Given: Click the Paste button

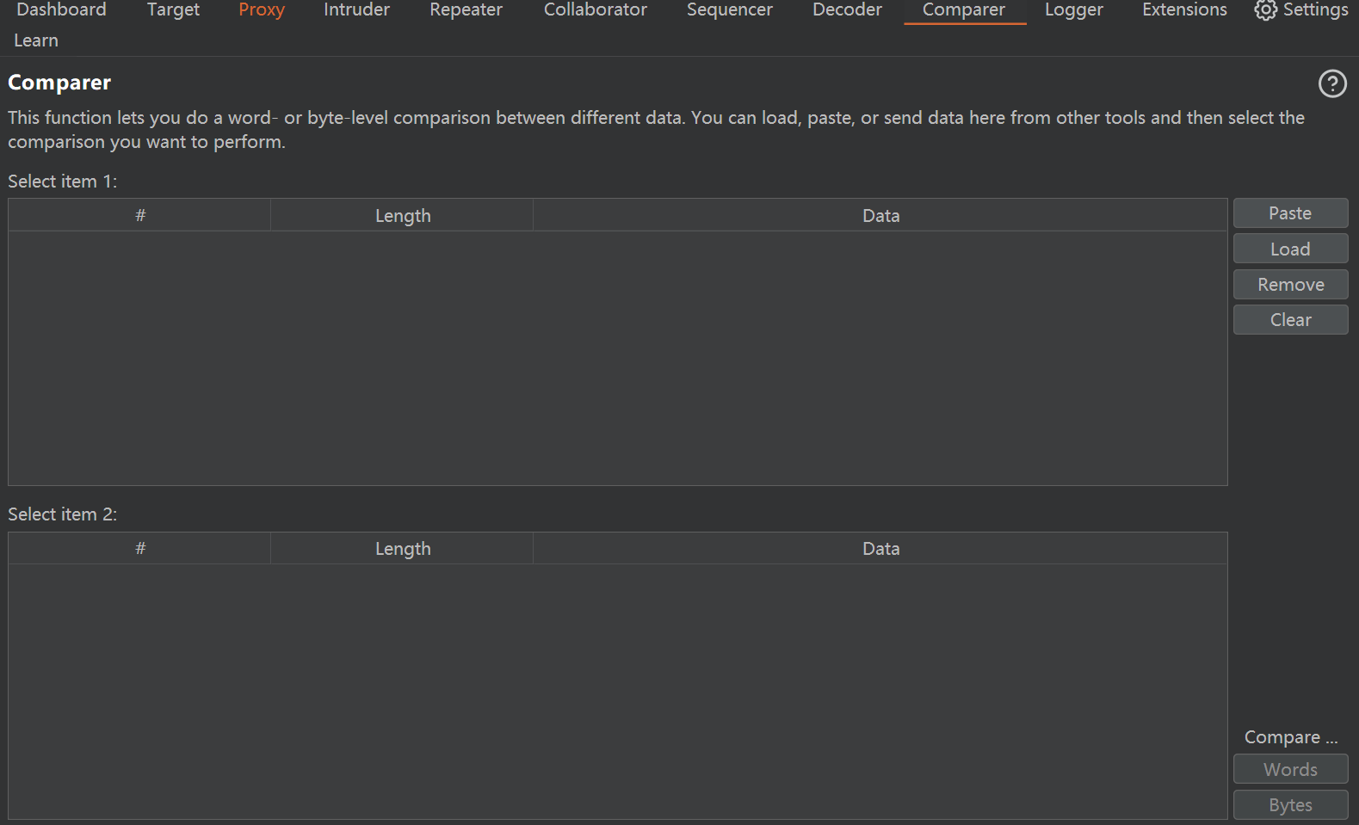Looking at the screenshot, I should click(1289, 213).
